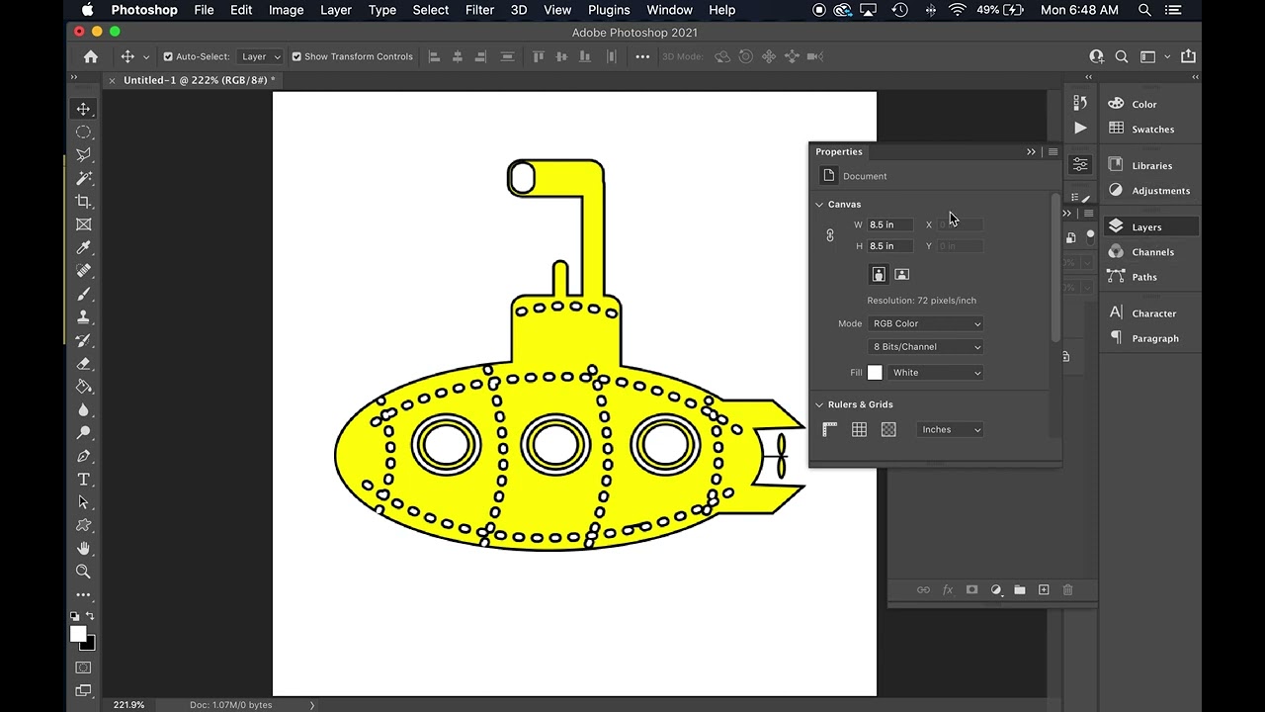Screen dimensions: 1265x712
Task: Show grid icon in Rulers & Grids
Action: [860, 429]
